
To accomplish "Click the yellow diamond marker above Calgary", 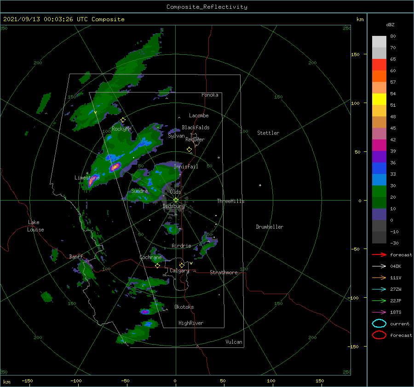I will pyautogui.click(x=182, y=265).
